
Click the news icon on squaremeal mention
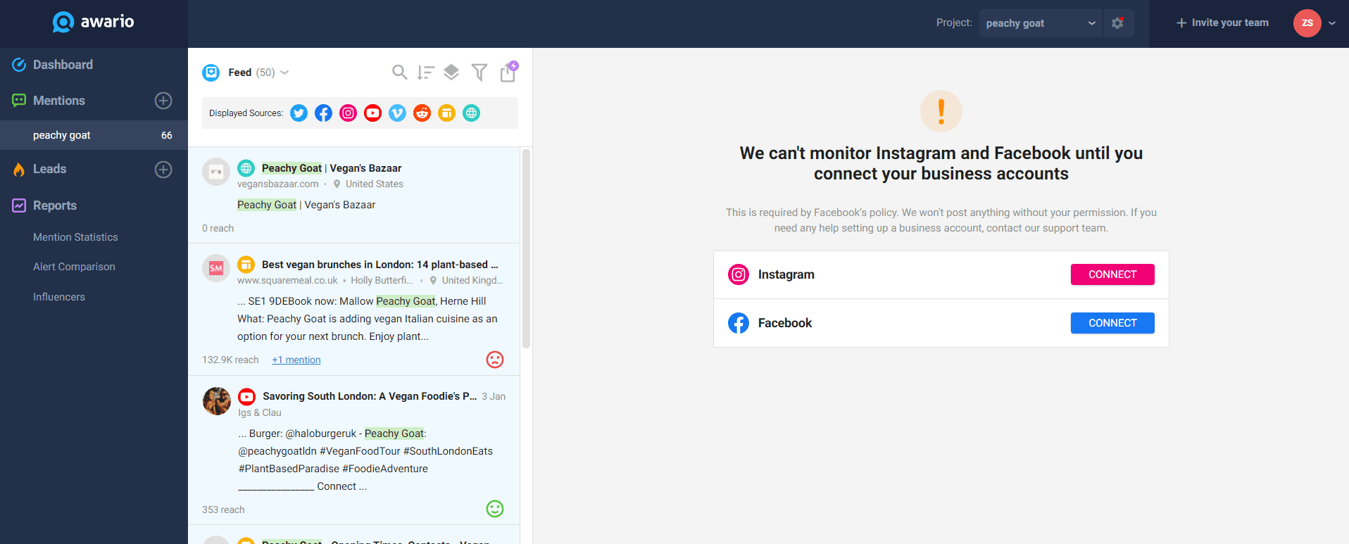(x=246, y=265)
